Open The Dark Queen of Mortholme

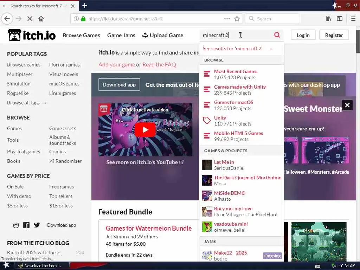click(x=242, y=180)
